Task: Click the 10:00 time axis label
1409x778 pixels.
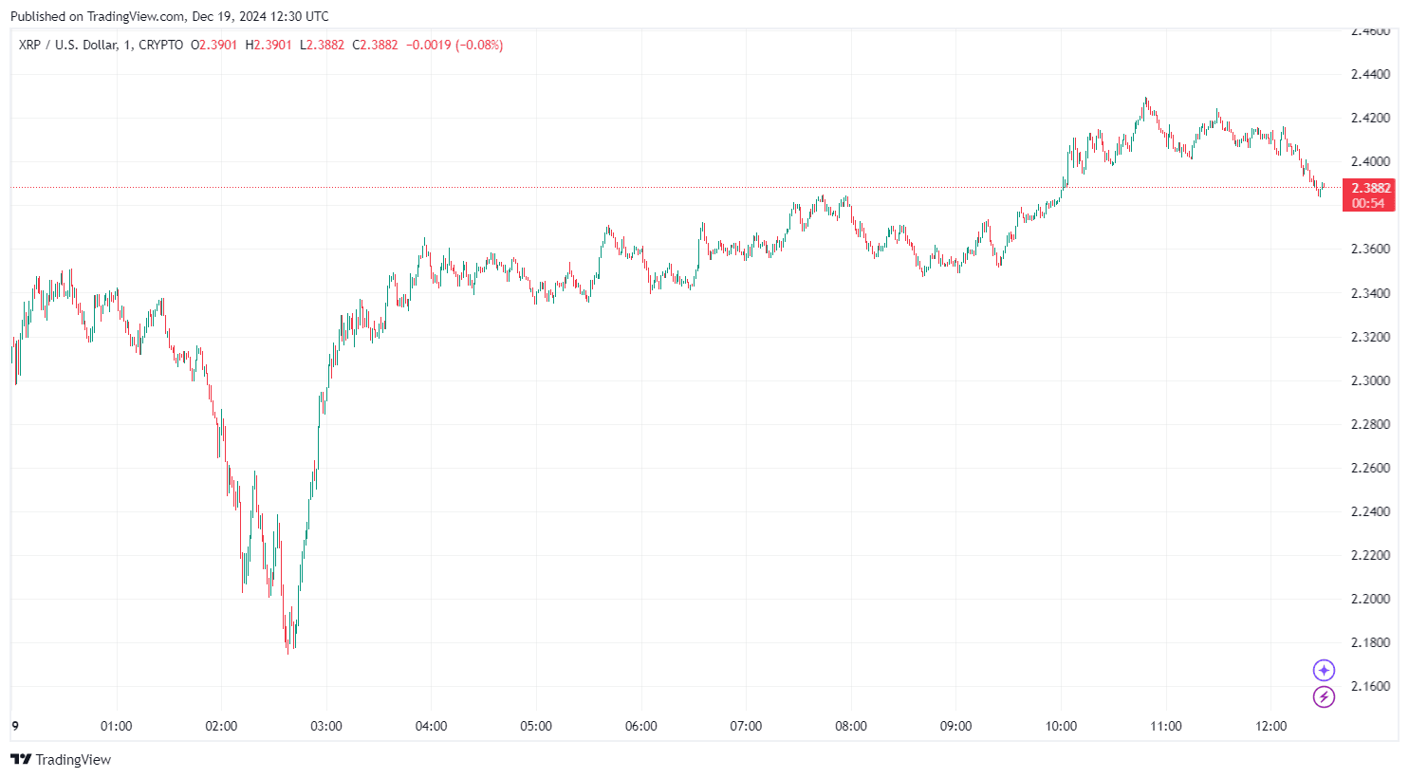Action: pos(1061,726)
